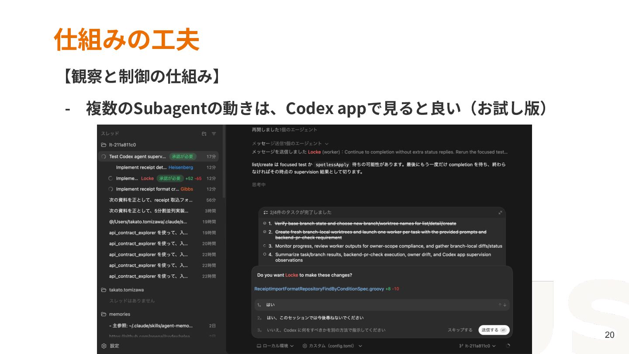Viewport: 629px width, 354px height.
Task: Open Test Codex agent superv... thread
Action: [159, 156]
